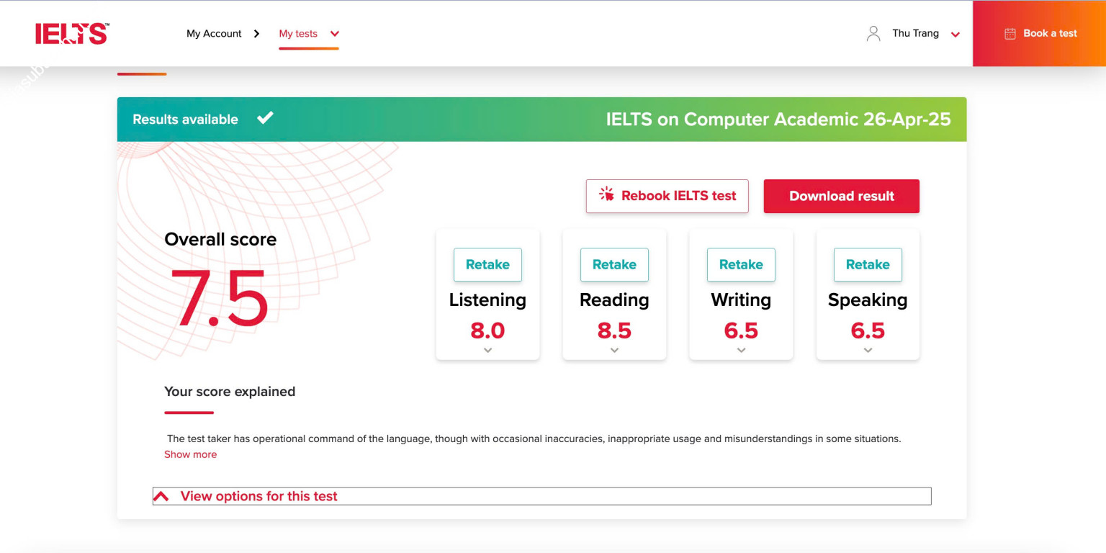Image resolution: width=1106 pixels, height=553 pixels.
Task: Collapse View options for this test
Action: 541,496
